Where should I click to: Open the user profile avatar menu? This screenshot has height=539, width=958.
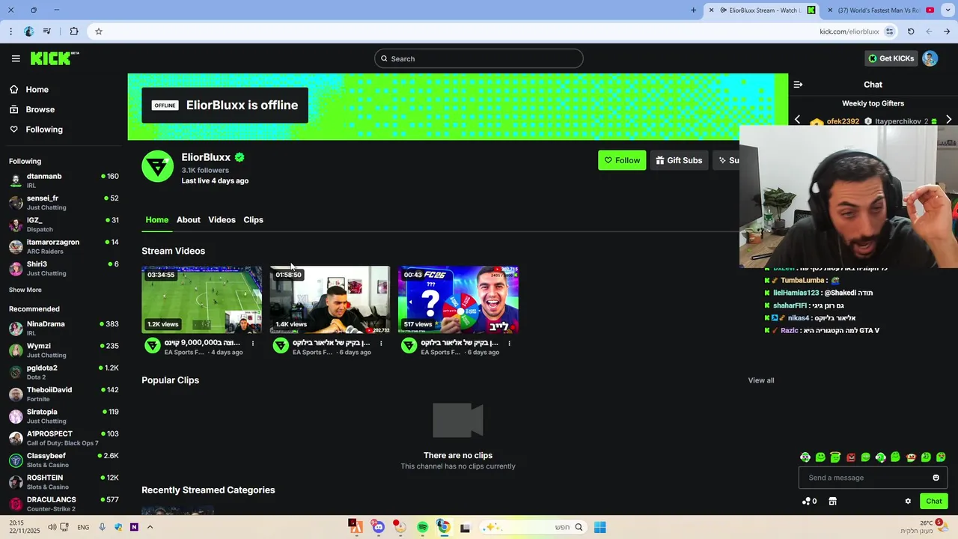click(930, 58)
